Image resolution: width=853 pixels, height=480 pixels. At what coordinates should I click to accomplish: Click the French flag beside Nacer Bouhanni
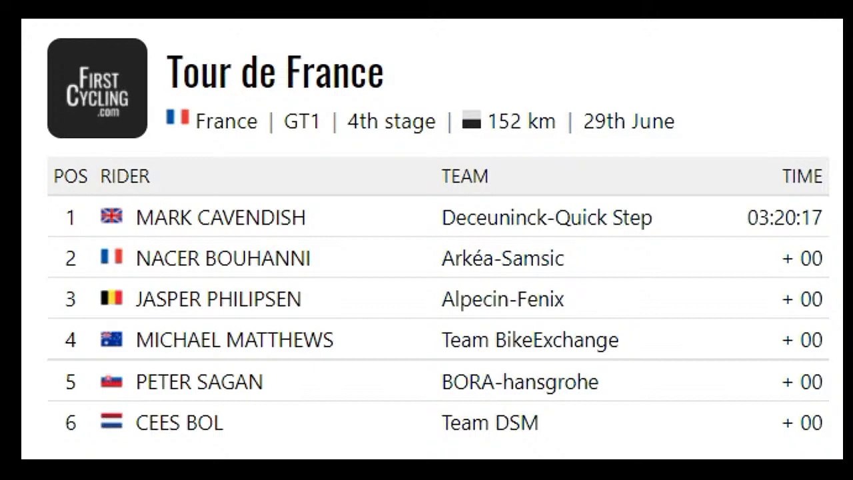[111, 257]
